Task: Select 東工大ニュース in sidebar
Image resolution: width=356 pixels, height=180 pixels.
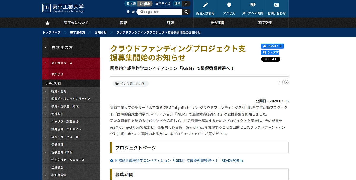Action: [x=62, y=63]
